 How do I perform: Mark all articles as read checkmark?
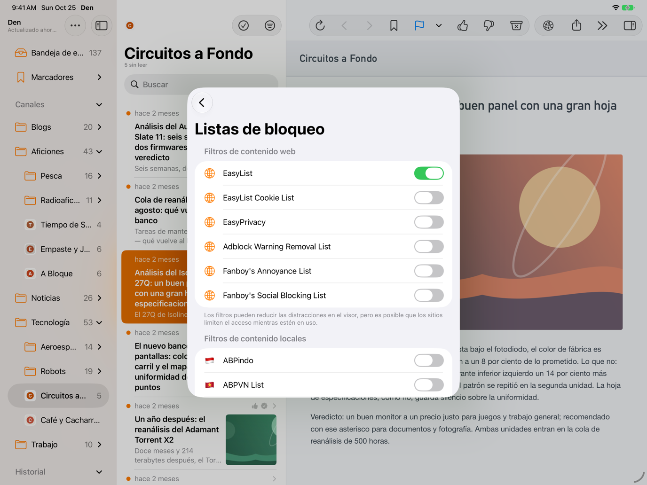pyautogui.click(x=244, y=25)
